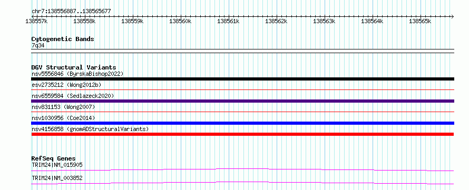Open variant nsv4156858 (gnomADStructuralVariants) label
This screenshot has width=469, height=190.
coord(90,129)
